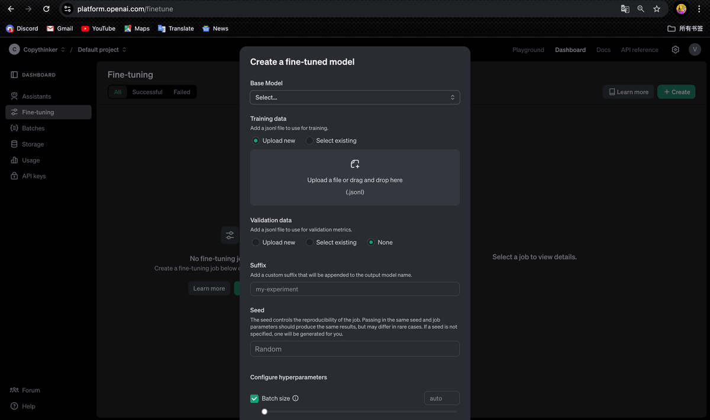Select 'Select existing' for Training data
Screen dimensions: 710x420
click(309, 141)
